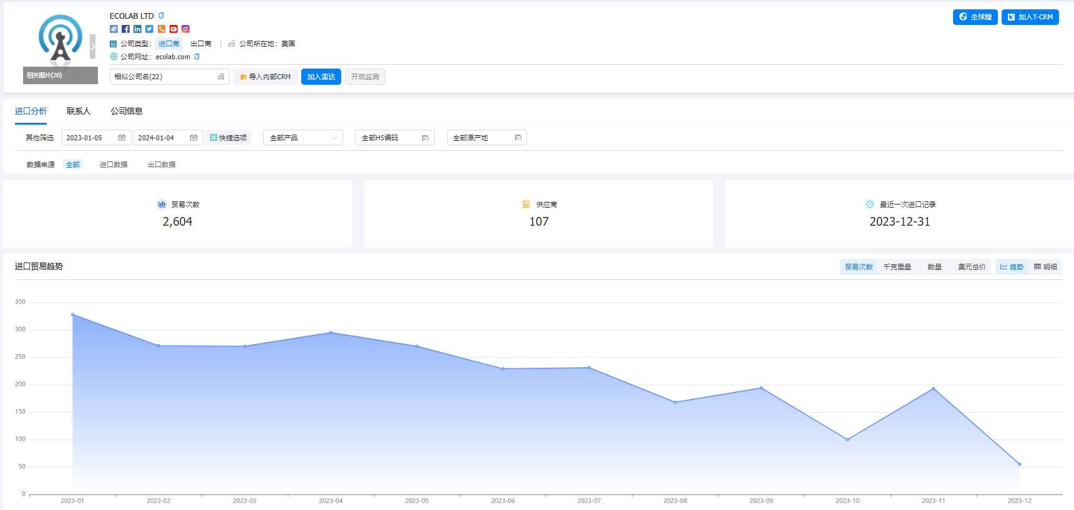Open the company's YouTube channel icon

[x=173, y=29]
